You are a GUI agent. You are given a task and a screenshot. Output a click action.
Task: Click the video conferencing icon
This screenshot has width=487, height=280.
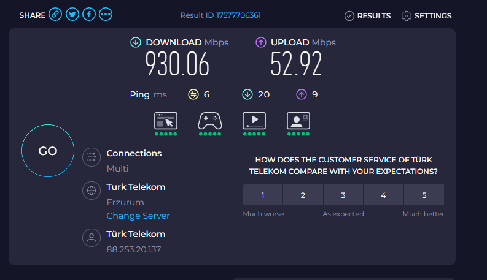click(298, 121)
